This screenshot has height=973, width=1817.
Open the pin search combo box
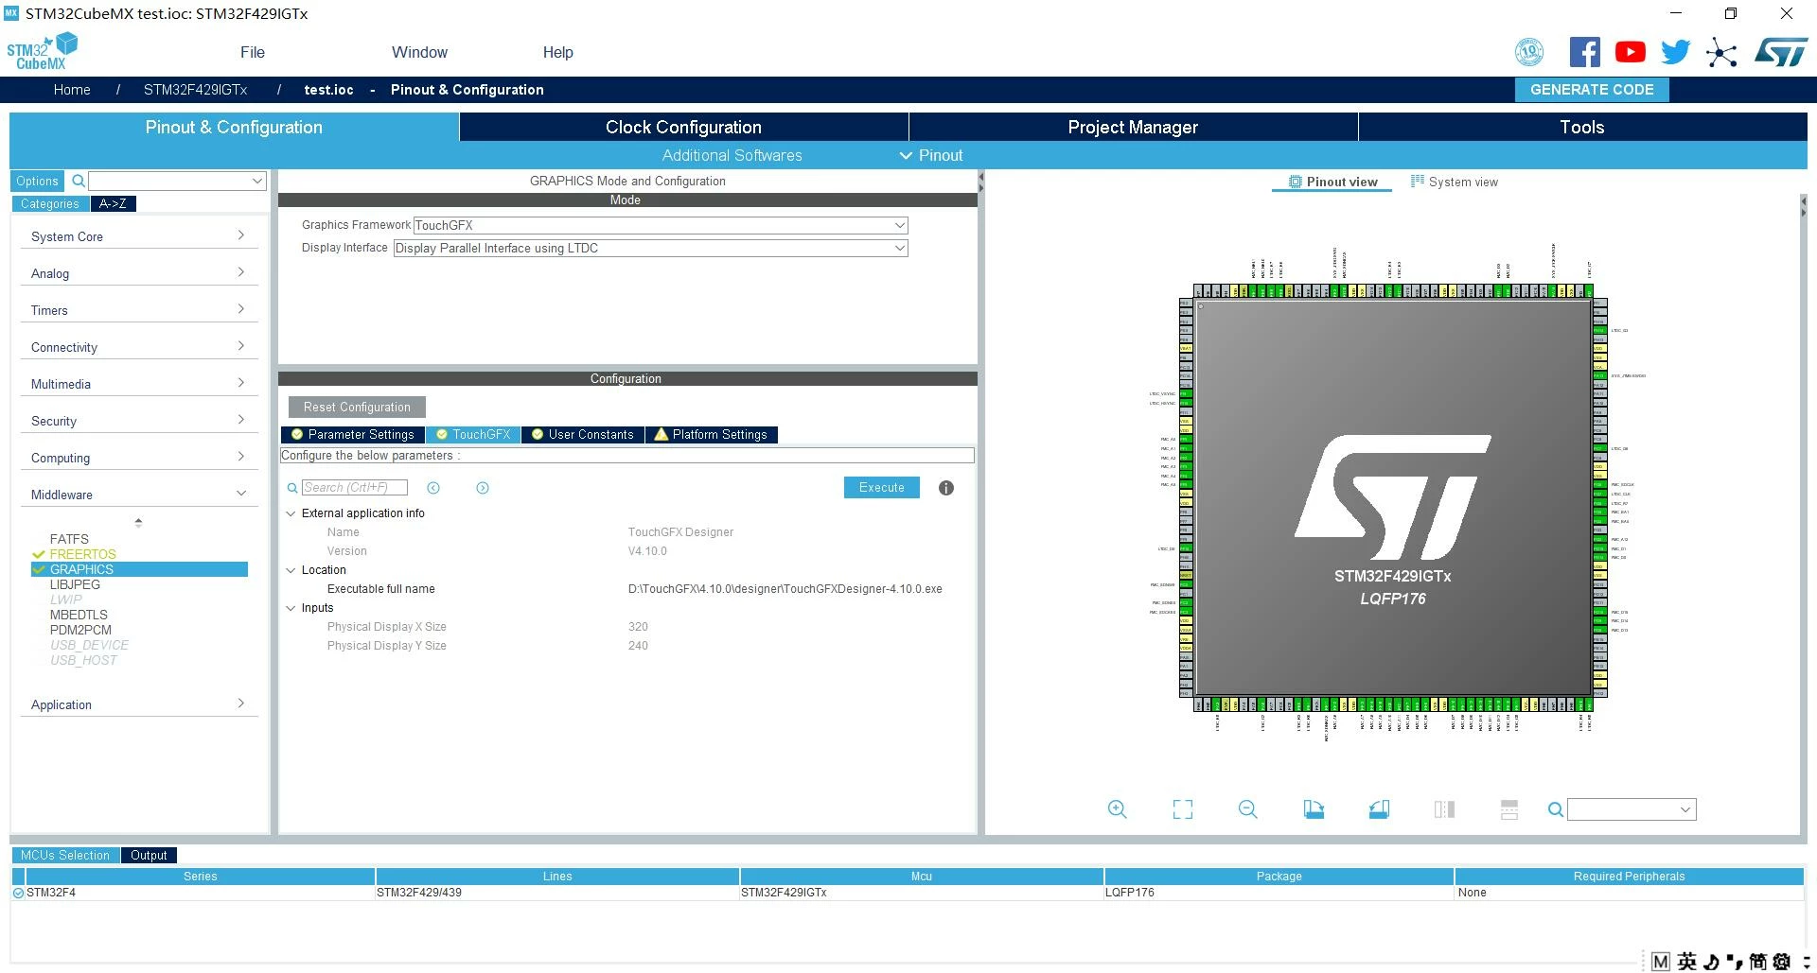(x=1632, y=809)
